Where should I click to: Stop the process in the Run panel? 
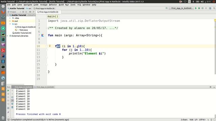(8, 94)
